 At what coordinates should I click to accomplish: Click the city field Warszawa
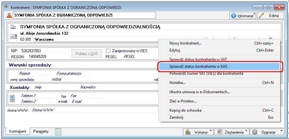click(119, 39)
